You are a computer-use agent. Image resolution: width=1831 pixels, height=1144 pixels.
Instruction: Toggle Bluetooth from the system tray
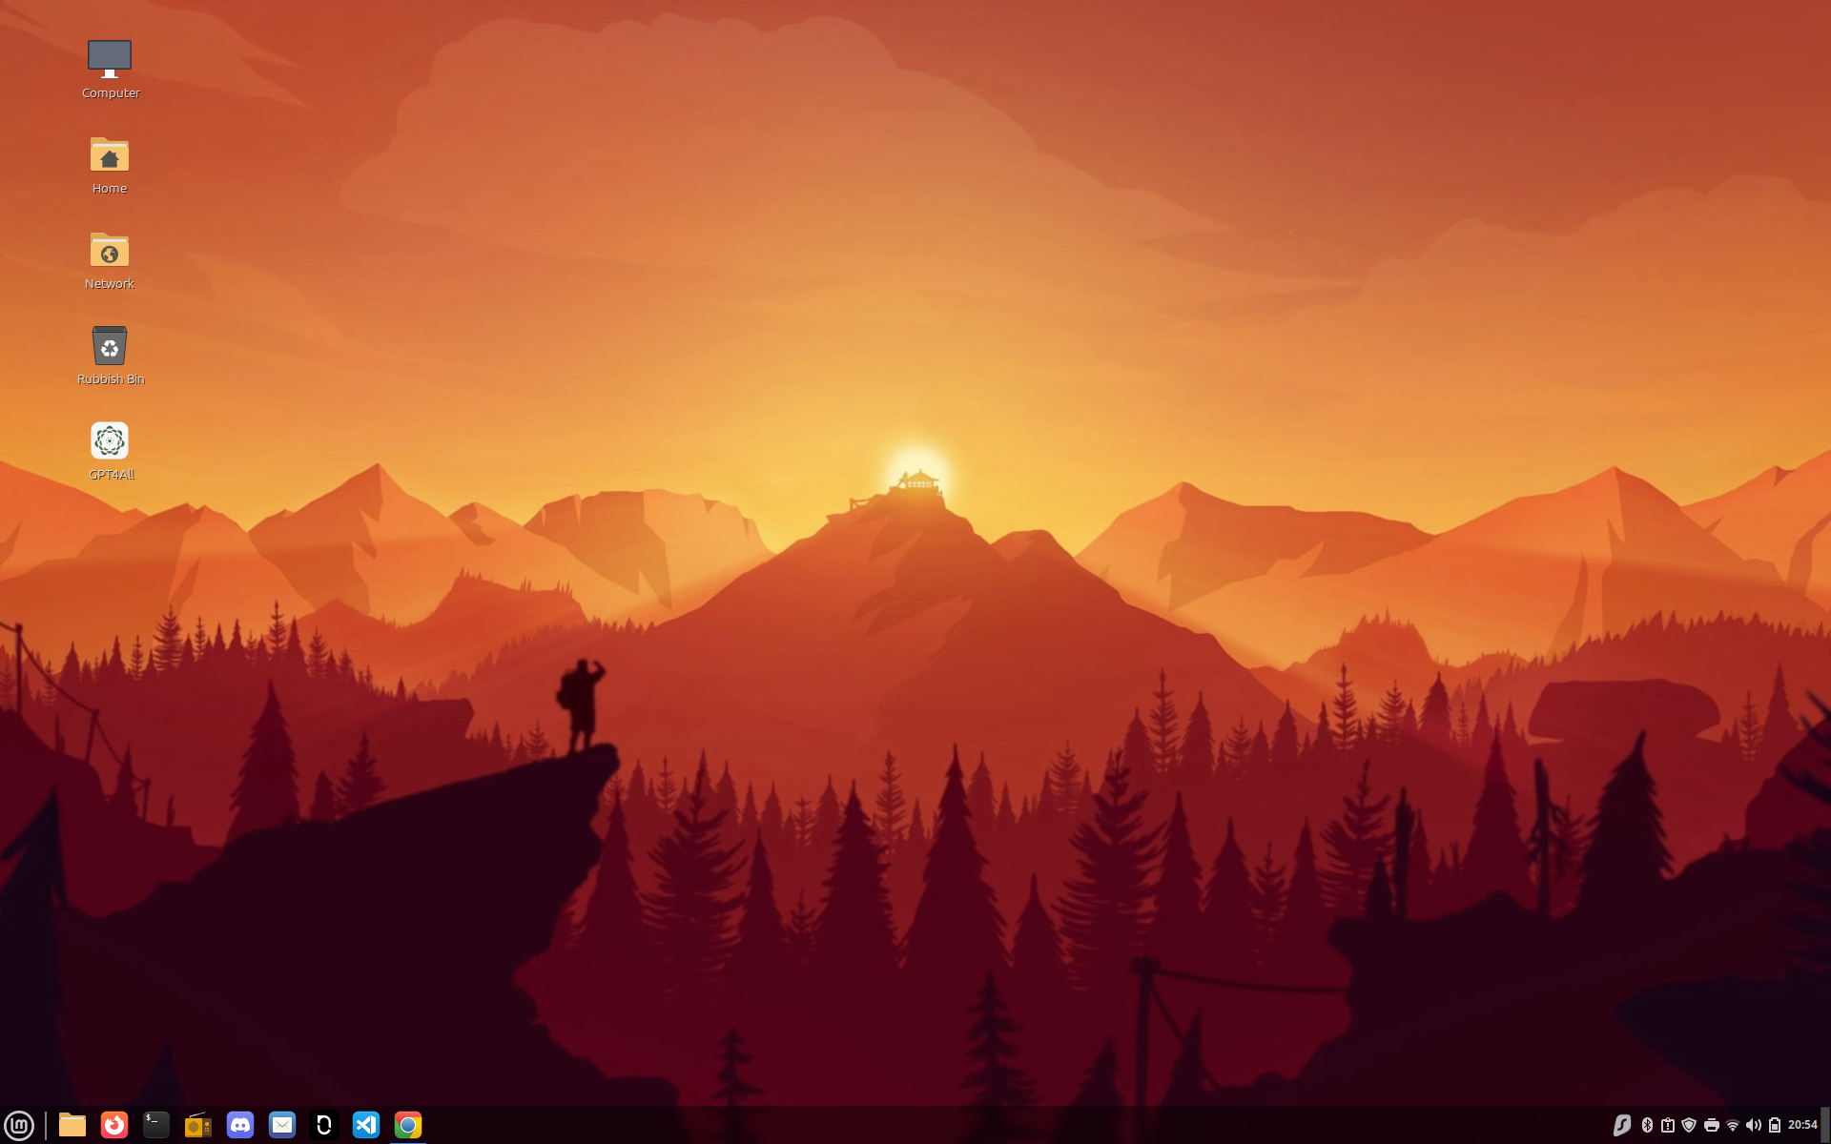1647,1125
